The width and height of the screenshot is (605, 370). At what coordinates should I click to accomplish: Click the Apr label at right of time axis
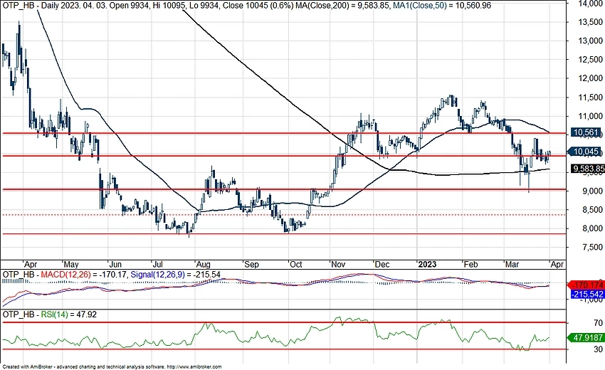557,264
